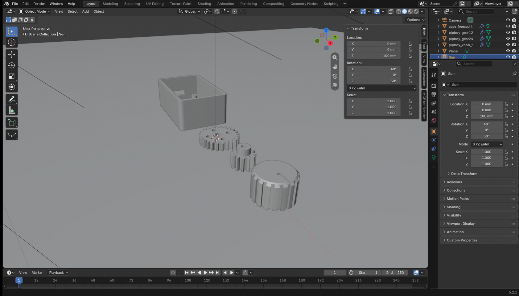
Task: Hide pipboy_gear12 in the viewport
Action: click(508, 33)
